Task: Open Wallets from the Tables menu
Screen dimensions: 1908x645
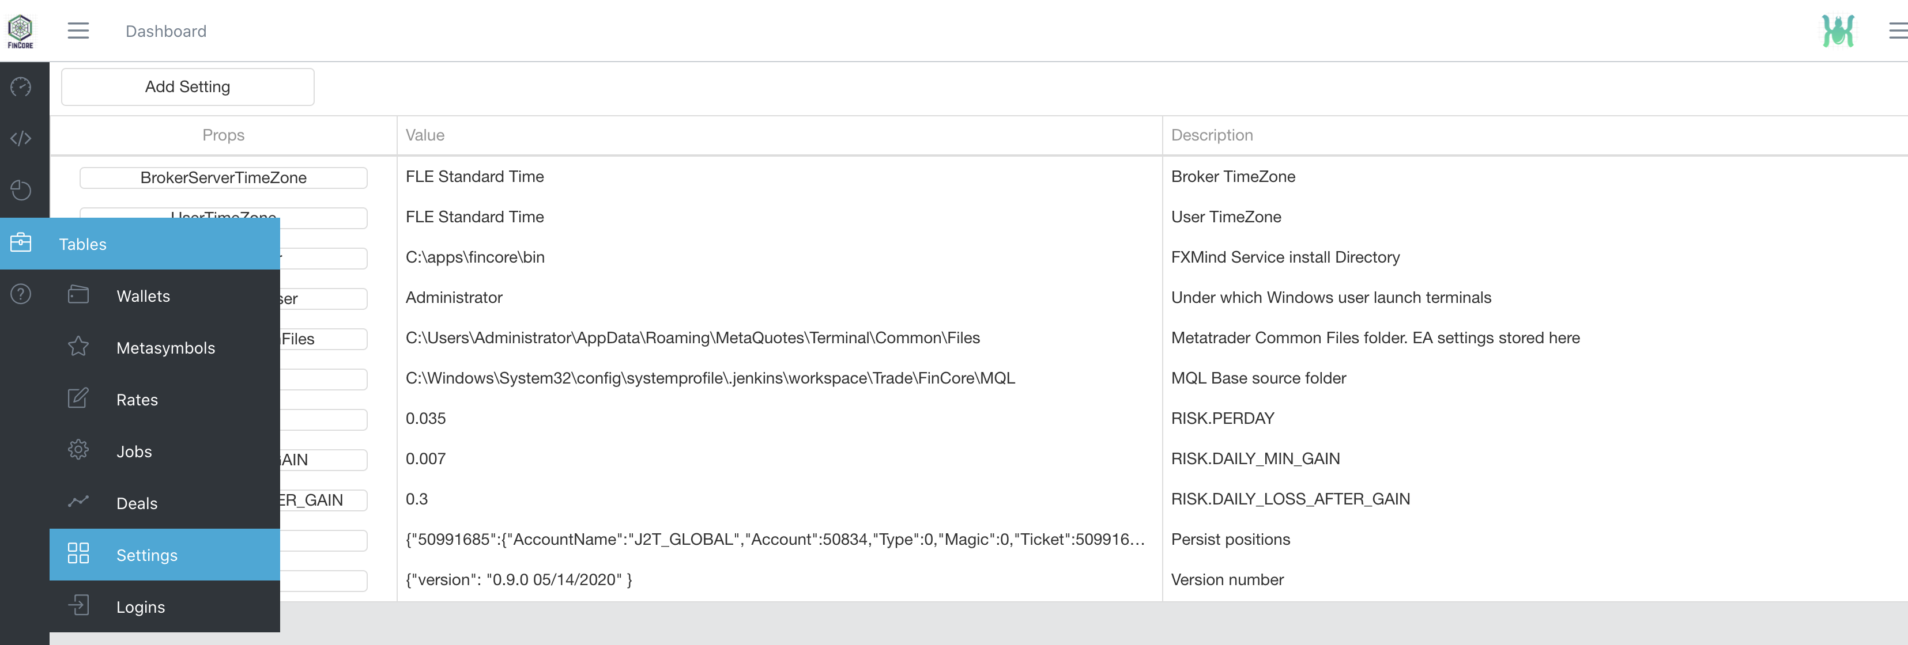Action: point(143,296)
